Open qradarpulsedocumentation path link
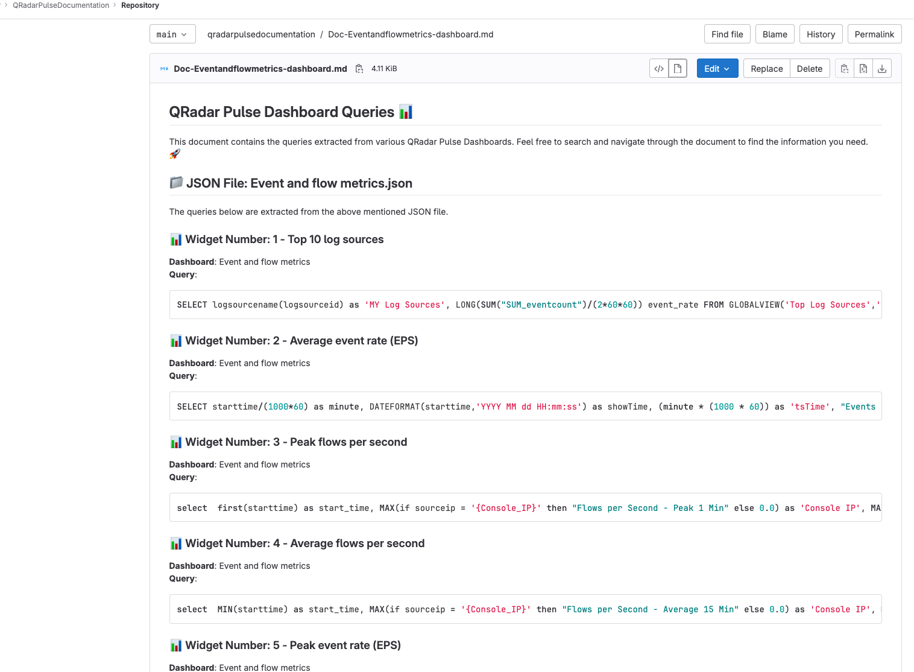 coord(261,34)
